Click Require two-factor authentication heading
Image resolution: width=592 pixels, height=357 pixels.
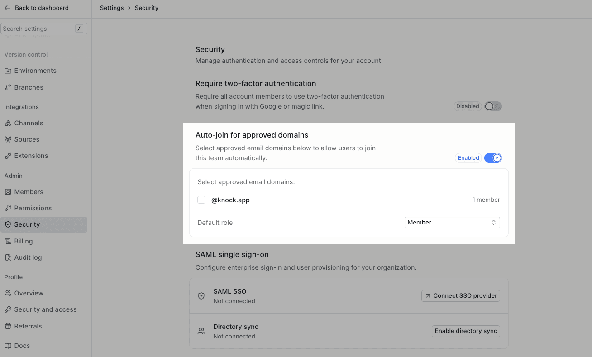click(256, 83)
